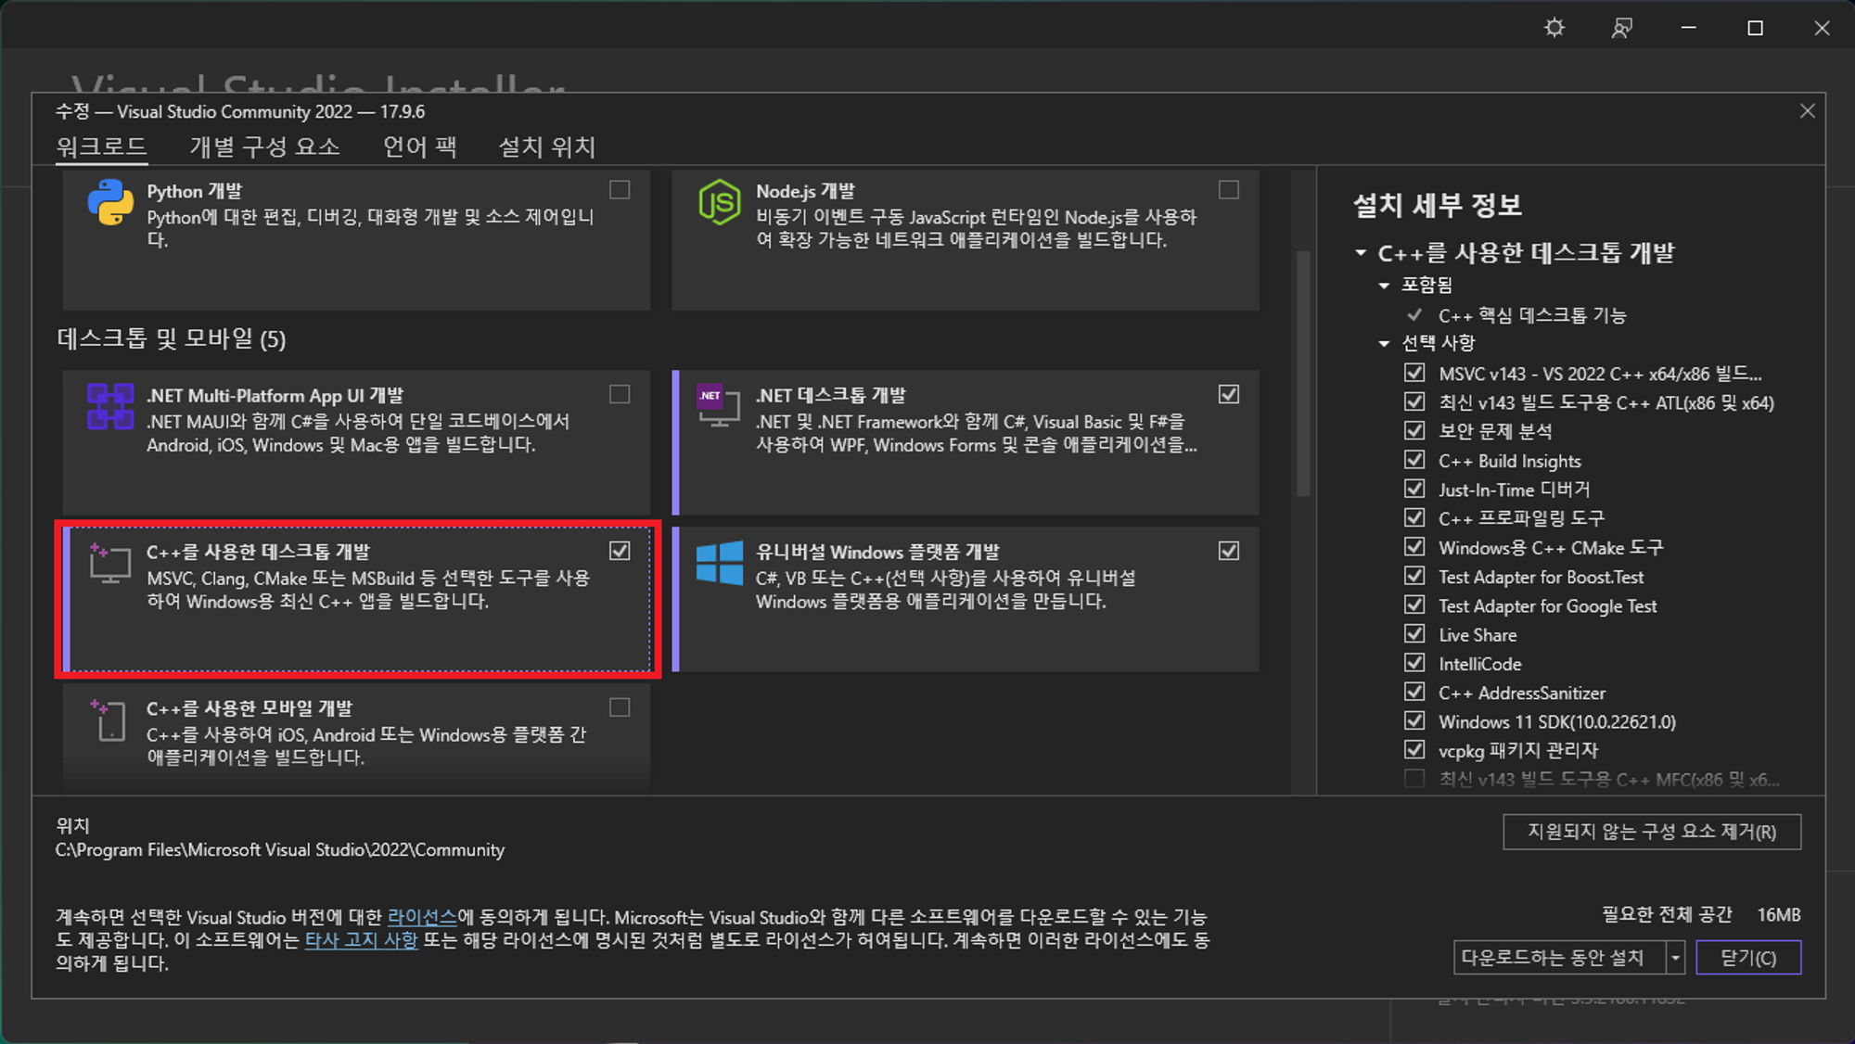1855x1044 pixels.
Task: Click the C++ desktop development workload icon
Action: click(x=109, y=564)
